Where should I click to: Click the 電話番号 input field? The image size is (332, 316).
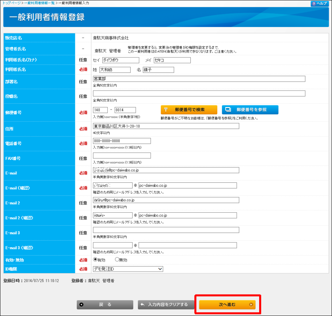point(122,141)
